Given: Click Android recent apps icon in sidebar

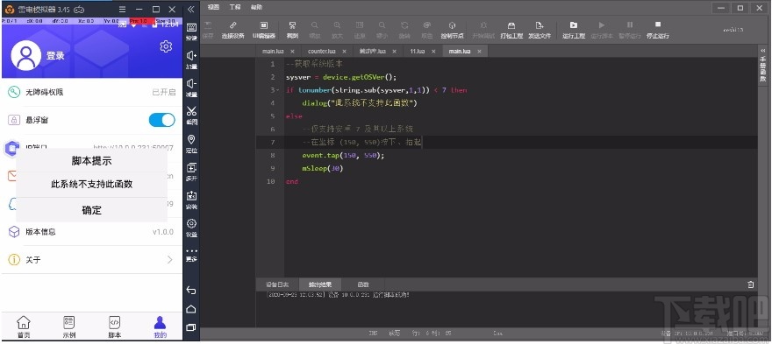Looking at the screenshot, I should pos(191,326).
